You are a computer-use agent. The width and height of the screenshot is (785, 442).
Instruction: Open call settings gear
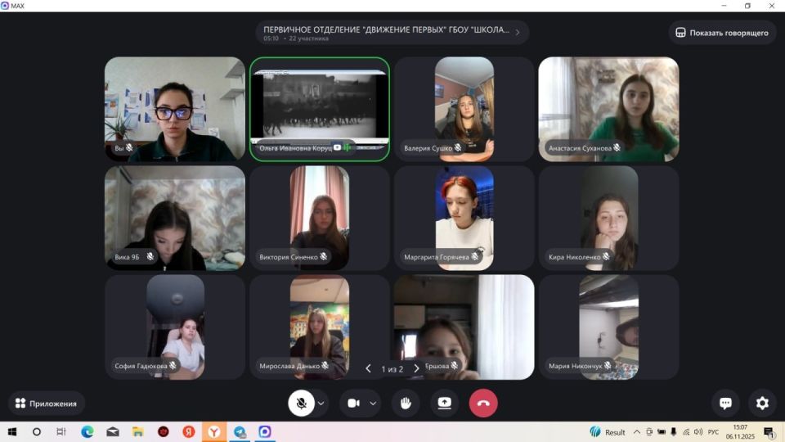click(762, 403)
